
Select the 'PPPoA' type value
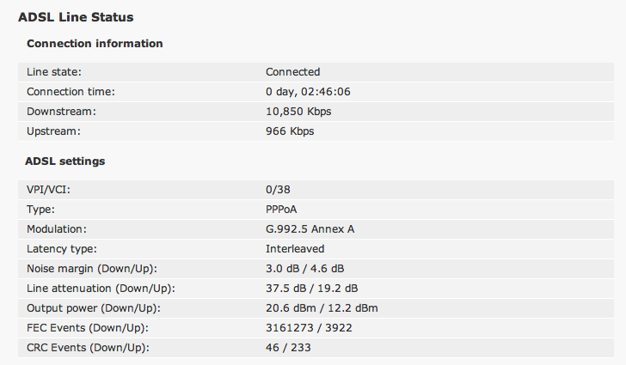pos(281,210)
